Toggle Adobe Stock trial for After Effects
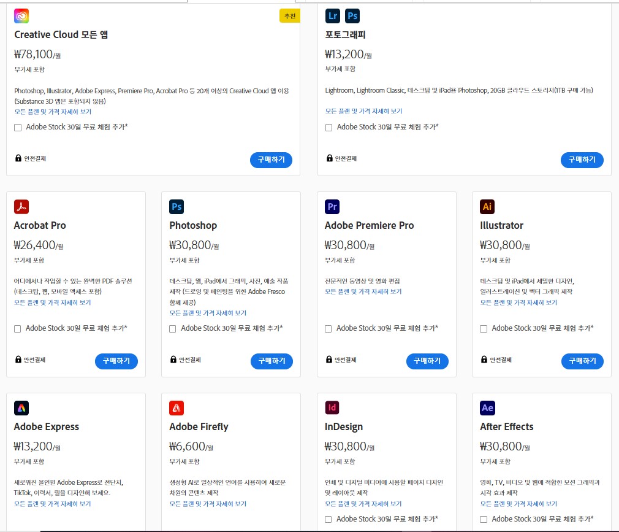 (x=483, y=519)
